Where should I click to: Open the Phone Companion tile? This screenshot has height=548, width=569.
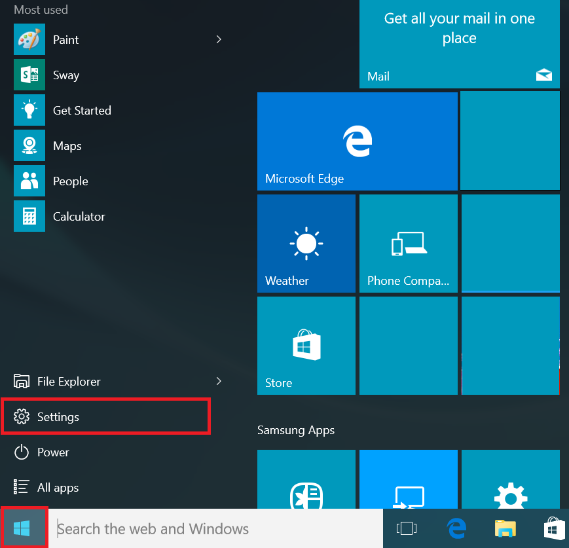pos(408,243)
